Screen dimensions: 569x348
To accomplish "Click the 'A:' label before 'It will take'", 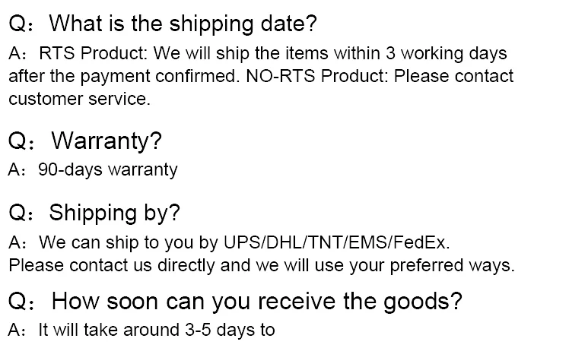I will click(18, 330).
